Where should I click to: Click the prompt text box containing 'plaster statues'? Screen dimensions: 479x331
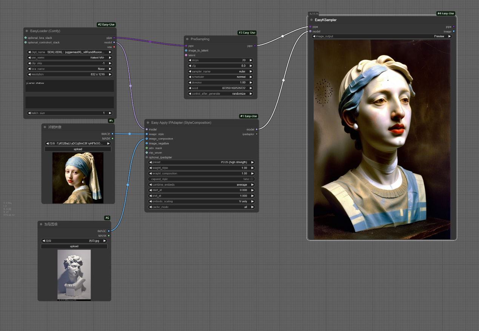coord(69,86)
